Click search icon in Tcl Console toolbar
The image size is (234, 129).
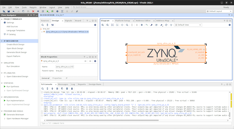(x=43, y=89)
